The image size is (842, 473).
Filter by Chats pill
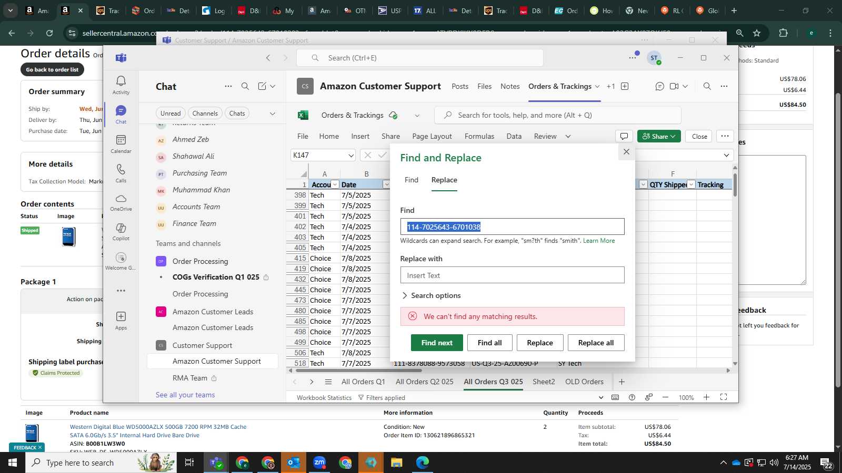(237, 114)
